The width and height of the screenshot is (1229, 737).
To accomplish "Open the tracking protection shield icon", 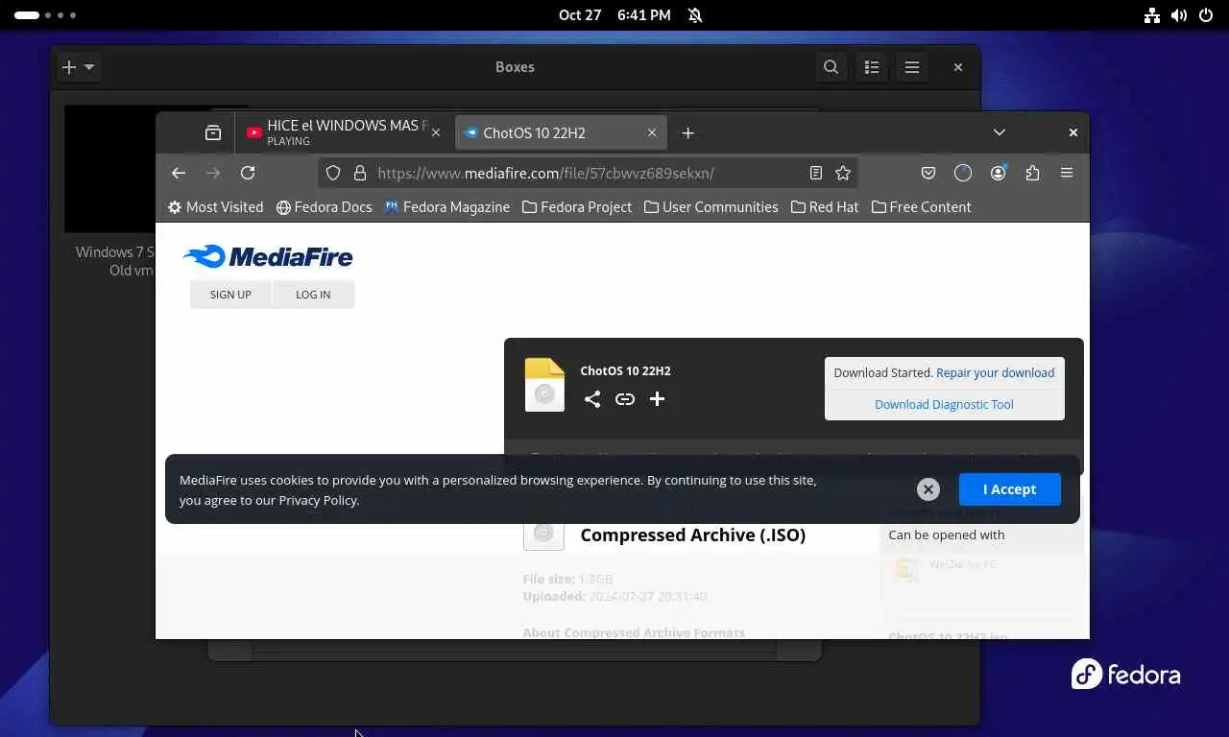I will [x=333, y=173].
